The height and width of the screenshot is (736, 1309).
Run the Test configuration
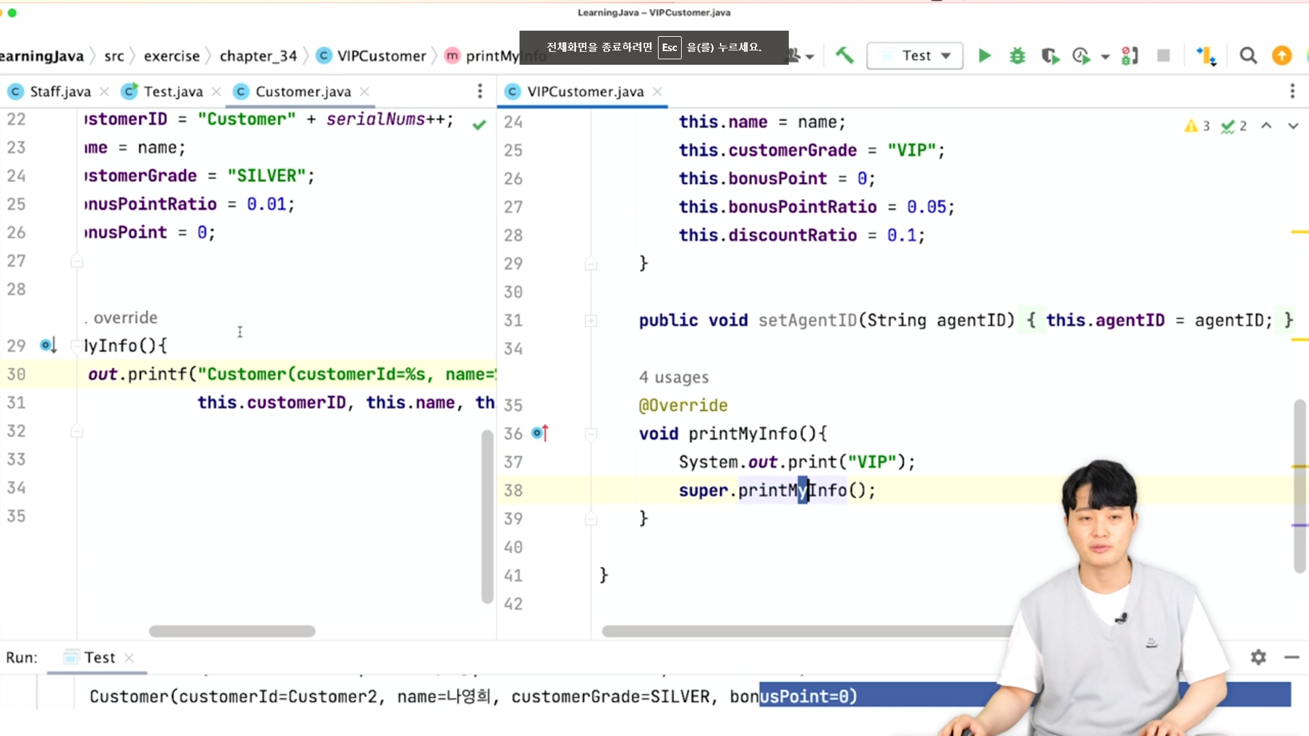984,55
